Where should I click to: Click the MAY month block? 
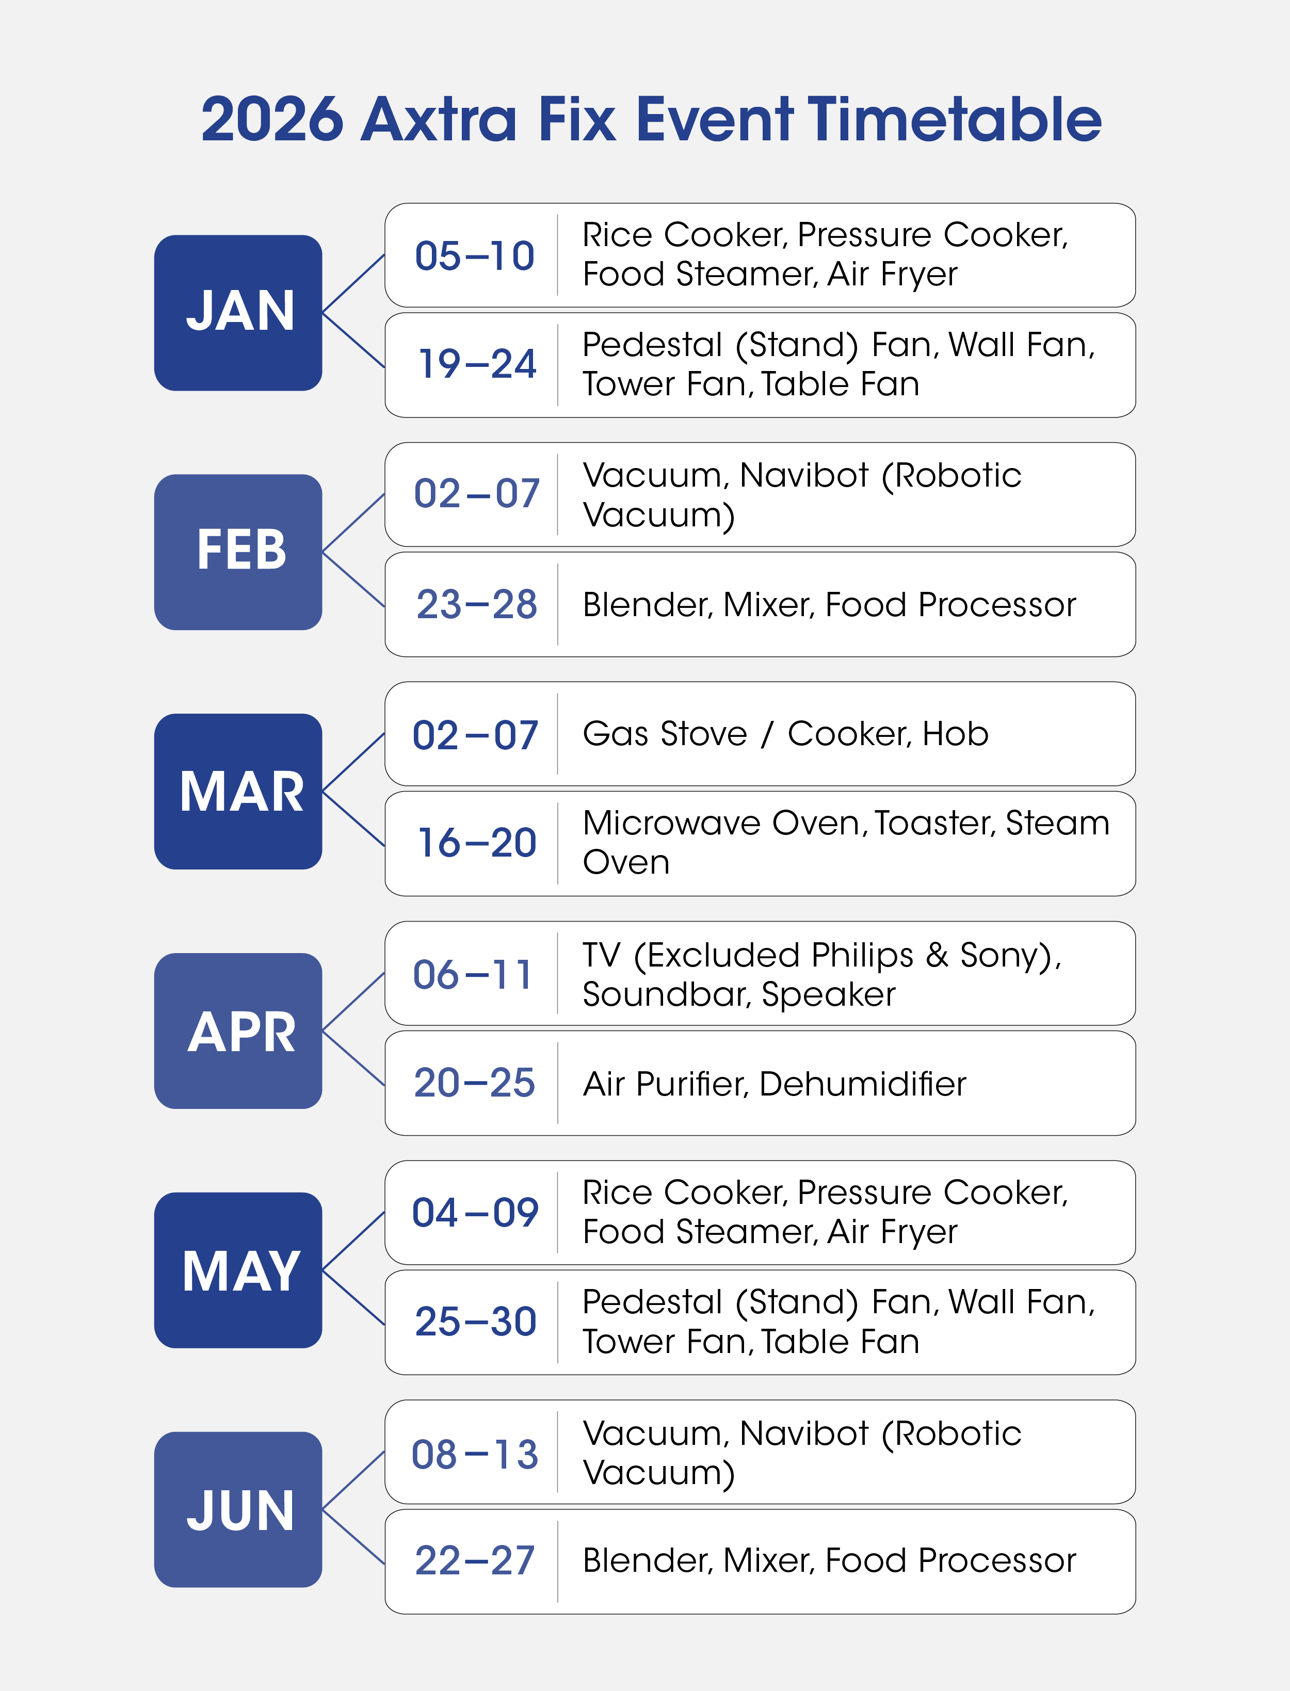coord(238,1270)
